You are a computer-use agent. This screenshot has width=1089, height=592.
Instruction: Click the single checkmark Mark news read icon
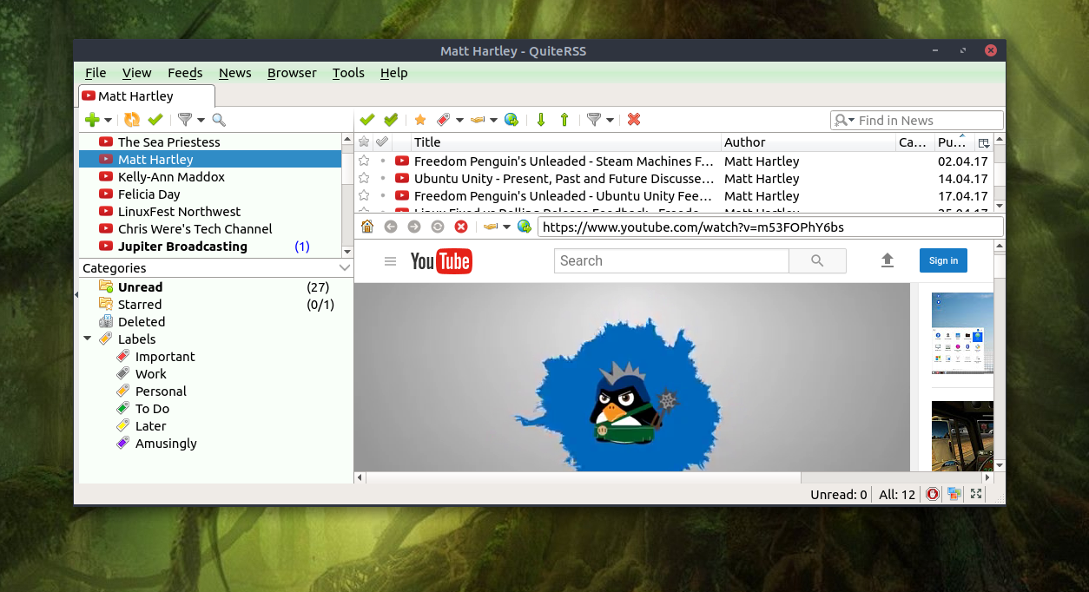pyautogui.click(x=367, y=120)
